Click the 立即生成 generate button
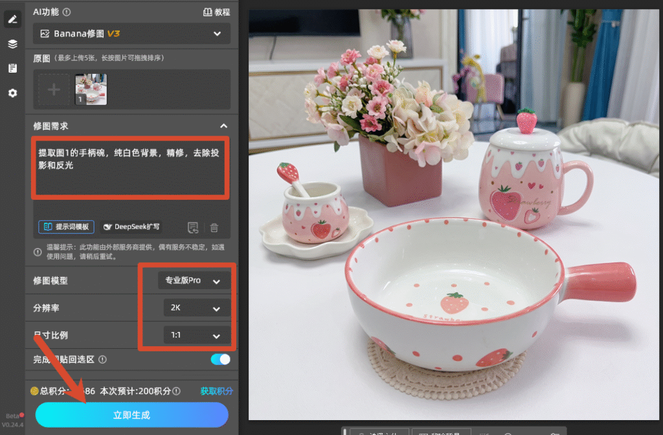Screen dimensions: 663x435 point(132,415)
